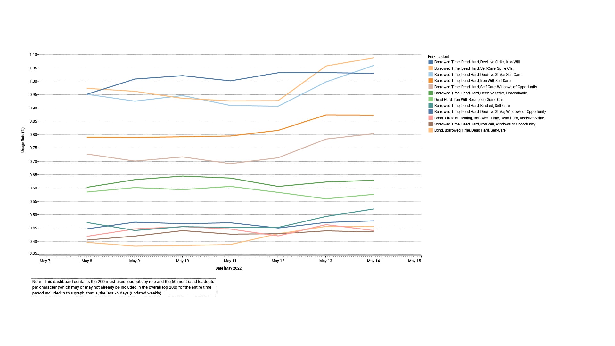Select legend label 'Dead Hard, Iron Will, Resilience, Spine Chill'
615x346 pixels.
click(x=469, y=99)
